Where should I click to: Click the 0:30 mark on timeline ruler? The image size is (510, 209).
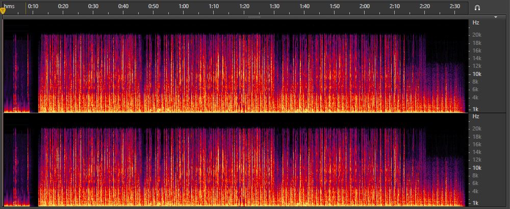[93, 6]
